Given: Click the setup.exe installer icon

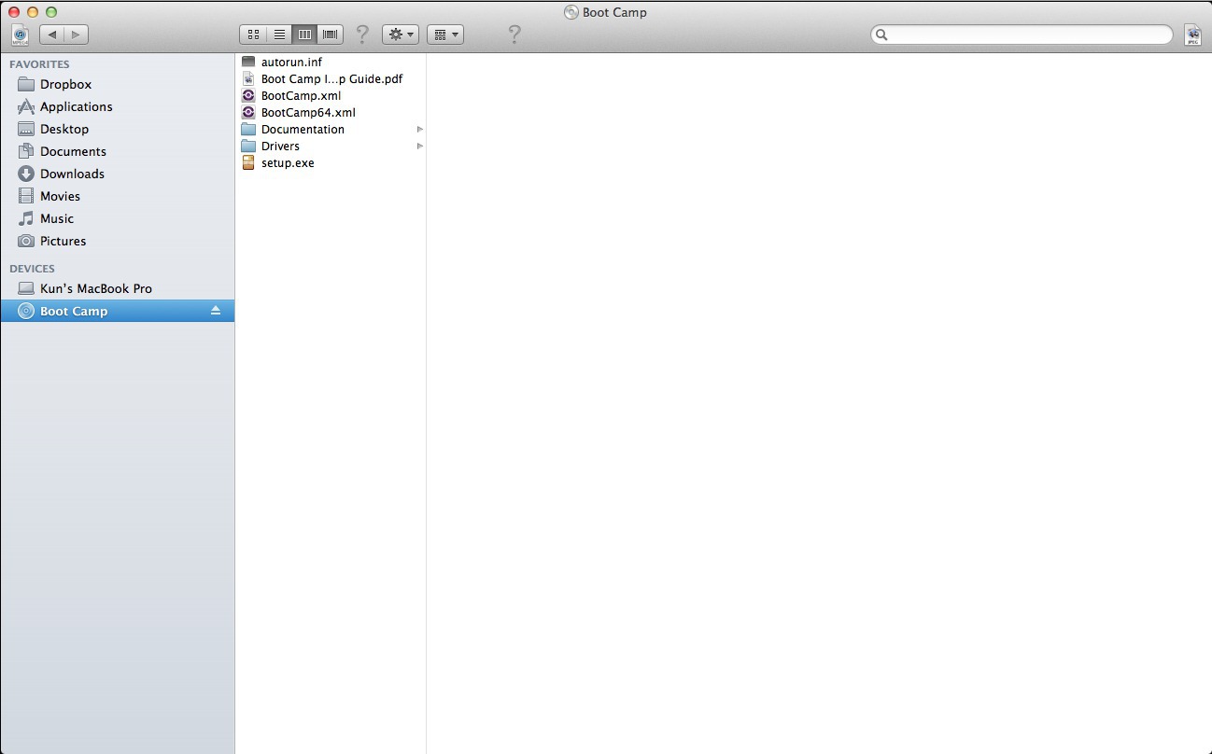Looking at the screenshot, I should [248, 162].
